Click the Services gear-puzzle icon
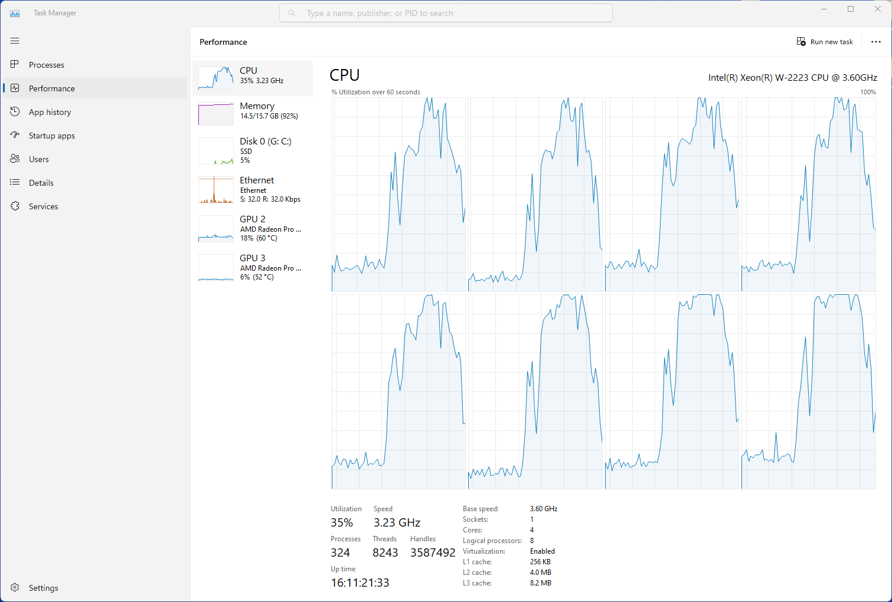Viewport: 892px width, 602px height. tap(15, 206)
